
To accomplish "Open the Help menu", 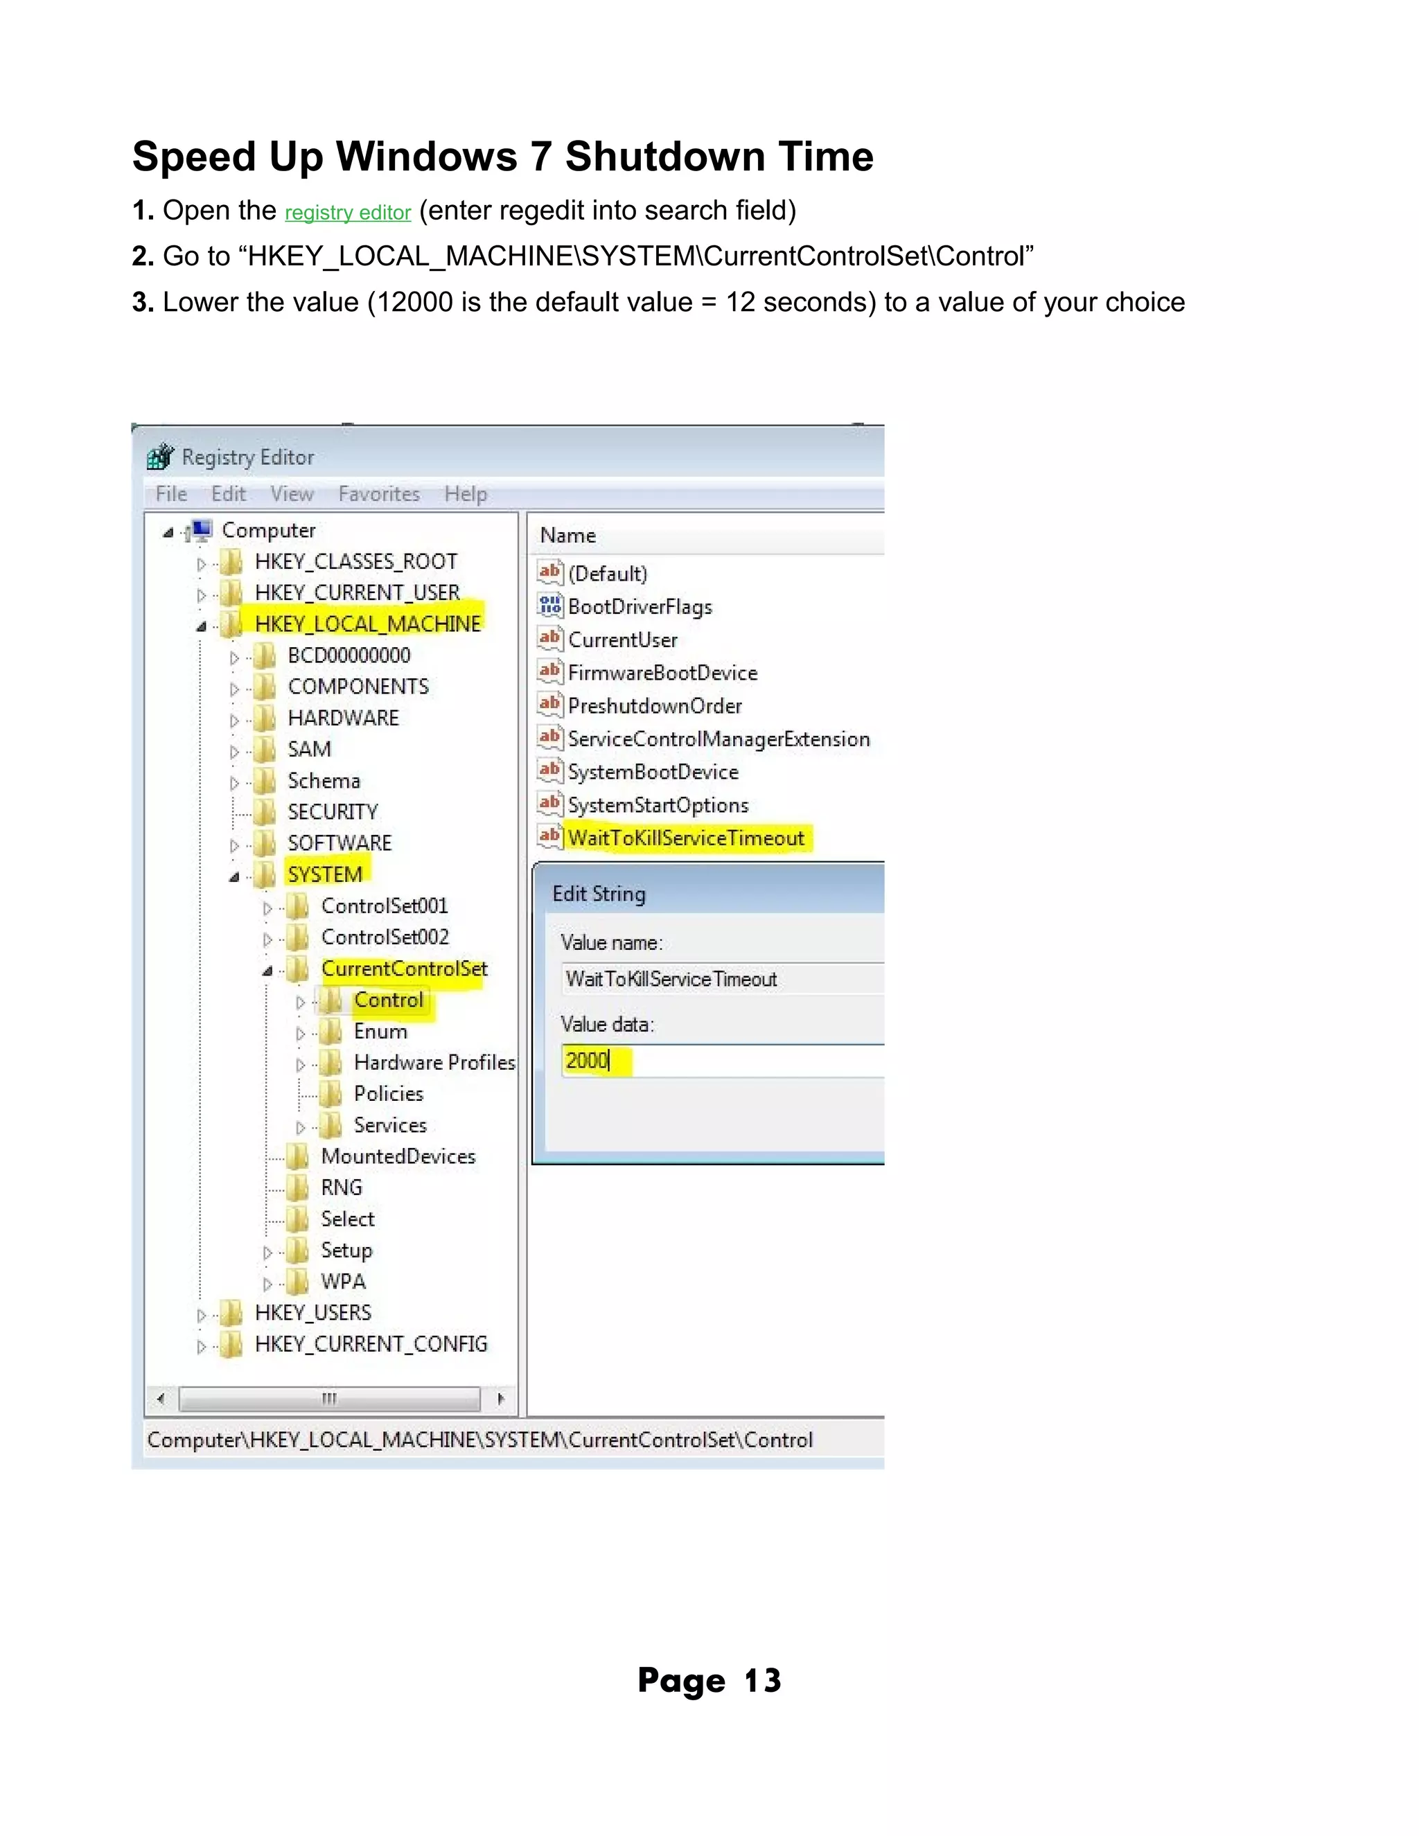I will [x=466, y=493].
